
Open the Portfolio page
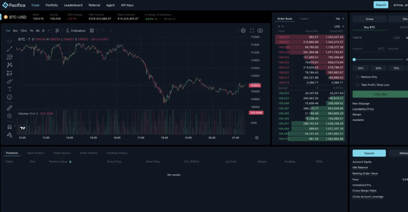coord(52,5)
